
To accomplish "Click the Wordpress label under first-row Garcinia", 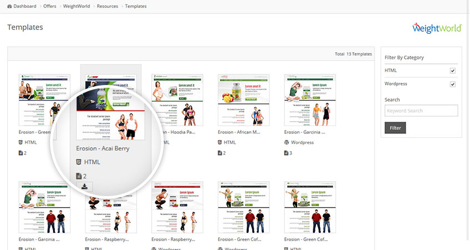I will pyautogui.click(x=302, y=142).
